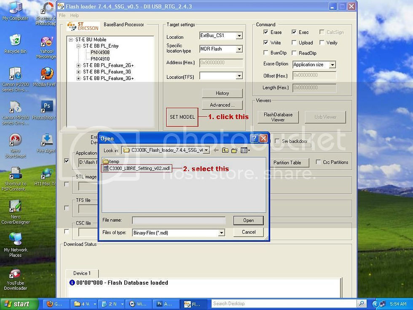
Task: Enable the Verify checkbox
Action: [322, 42]
